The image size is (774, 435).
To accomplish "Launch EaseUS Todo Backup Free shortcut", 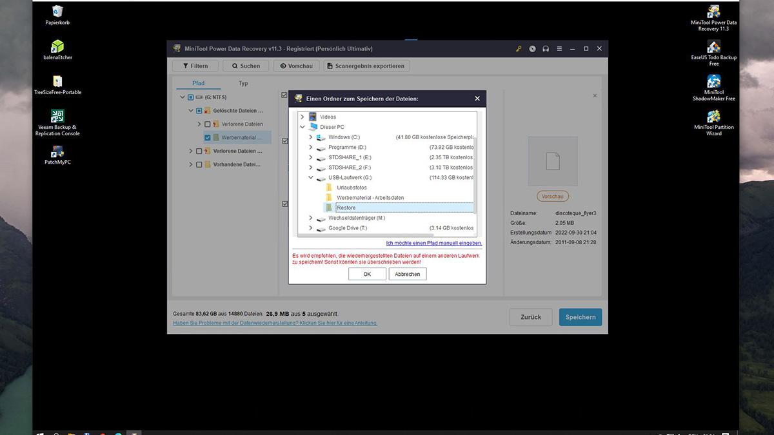I will click(x=713, y=53).
